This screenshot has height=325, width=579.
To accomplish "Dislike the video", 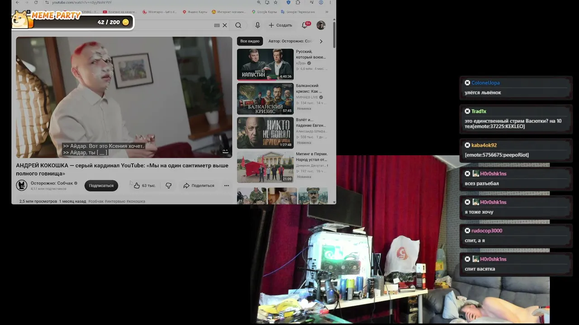I will (x=168, y=186).
